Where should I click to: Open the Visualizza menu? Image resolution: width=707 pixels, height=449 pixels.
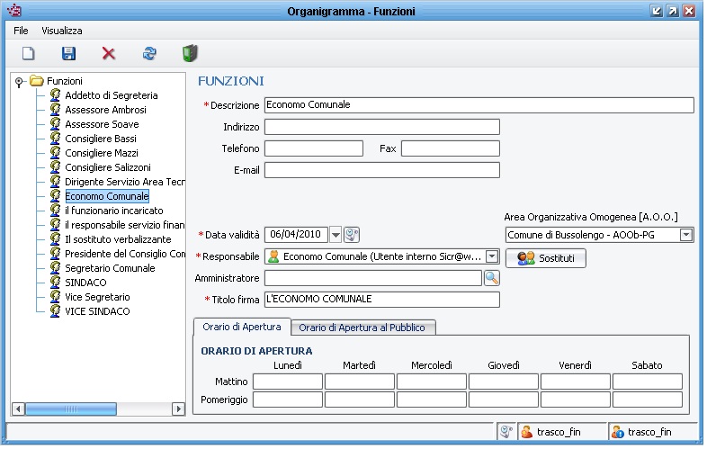point(62,31)
